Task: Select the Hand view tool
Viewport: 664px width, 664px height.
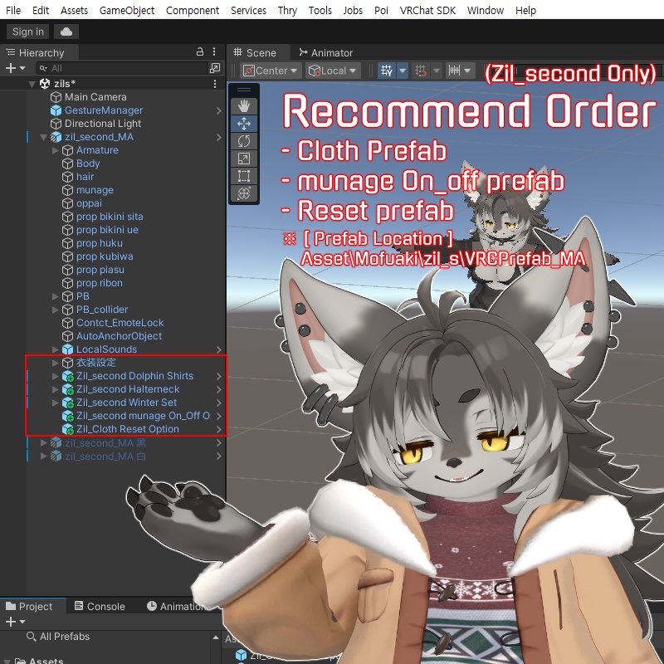Action: (244, 106)
